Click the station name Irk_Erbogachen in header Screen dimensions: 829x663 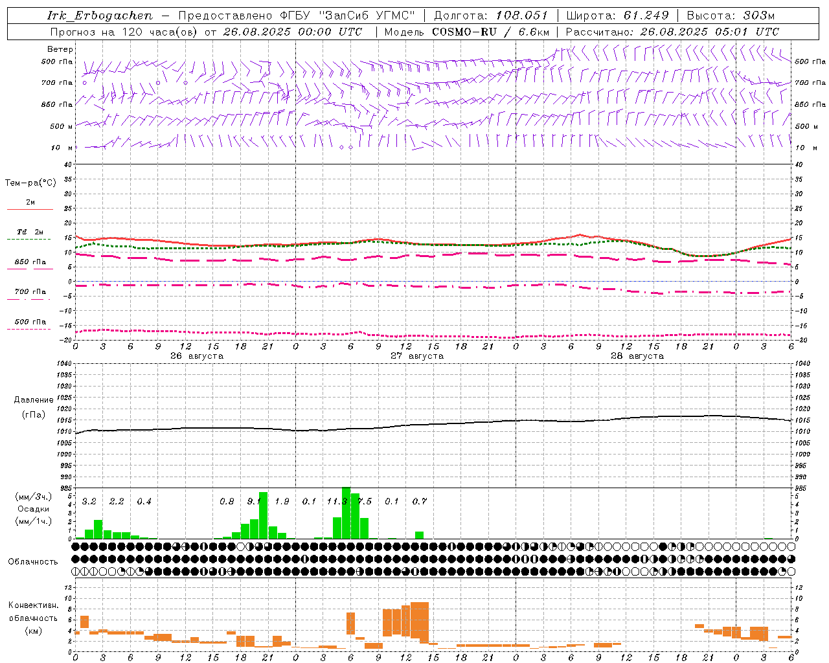(x=100, y=16)
